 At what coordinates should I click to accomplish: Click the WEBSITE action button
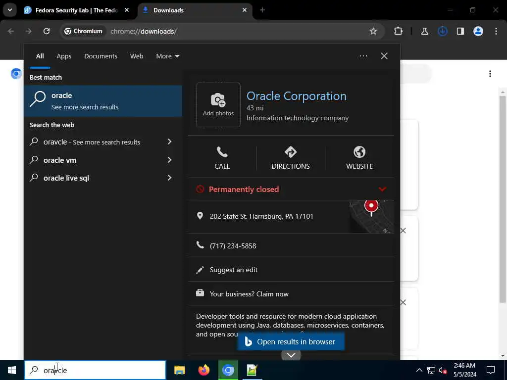pyautogui.click(x=359, y=158)
